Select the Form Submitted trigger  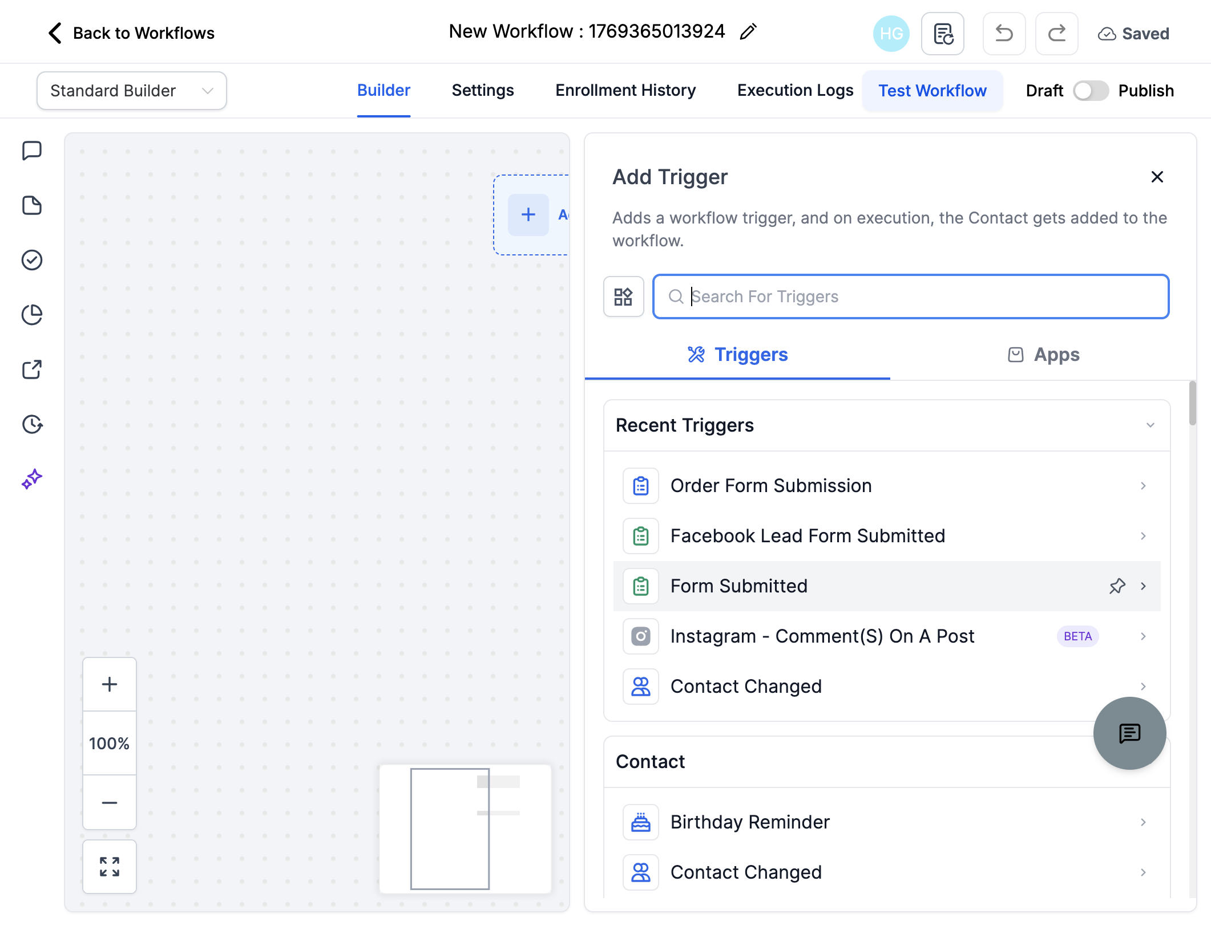[887, 586]
